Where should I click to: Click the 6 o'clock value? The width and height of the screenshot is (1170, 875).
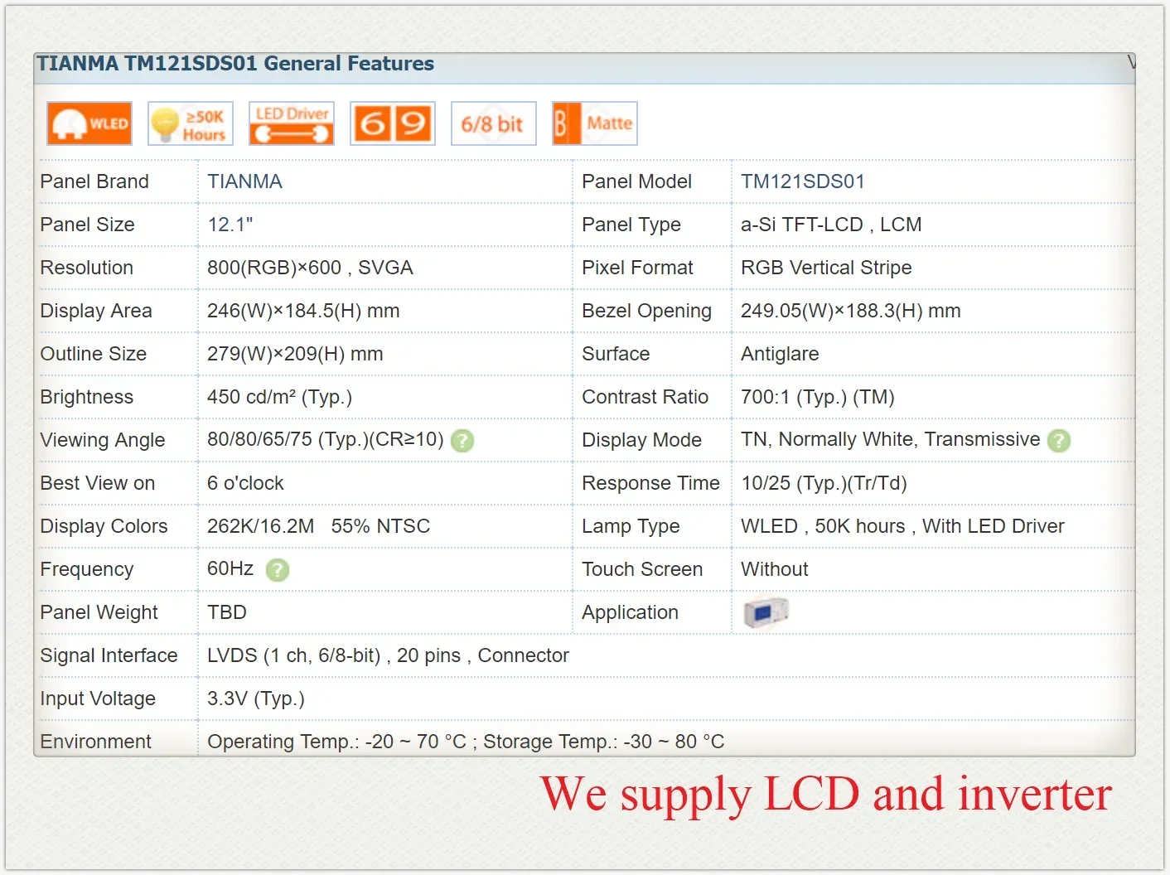point(245,483)
